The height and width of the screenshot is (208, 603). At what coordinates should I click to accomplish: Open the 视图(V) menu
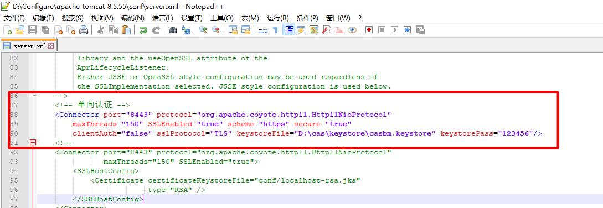click(102, 18)
